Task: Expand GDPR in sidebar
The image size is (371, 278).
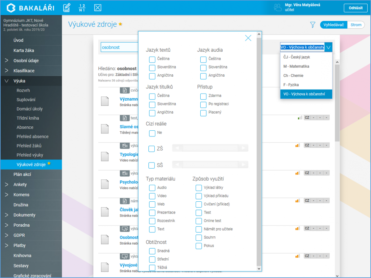Action: [x=6, y=235]
